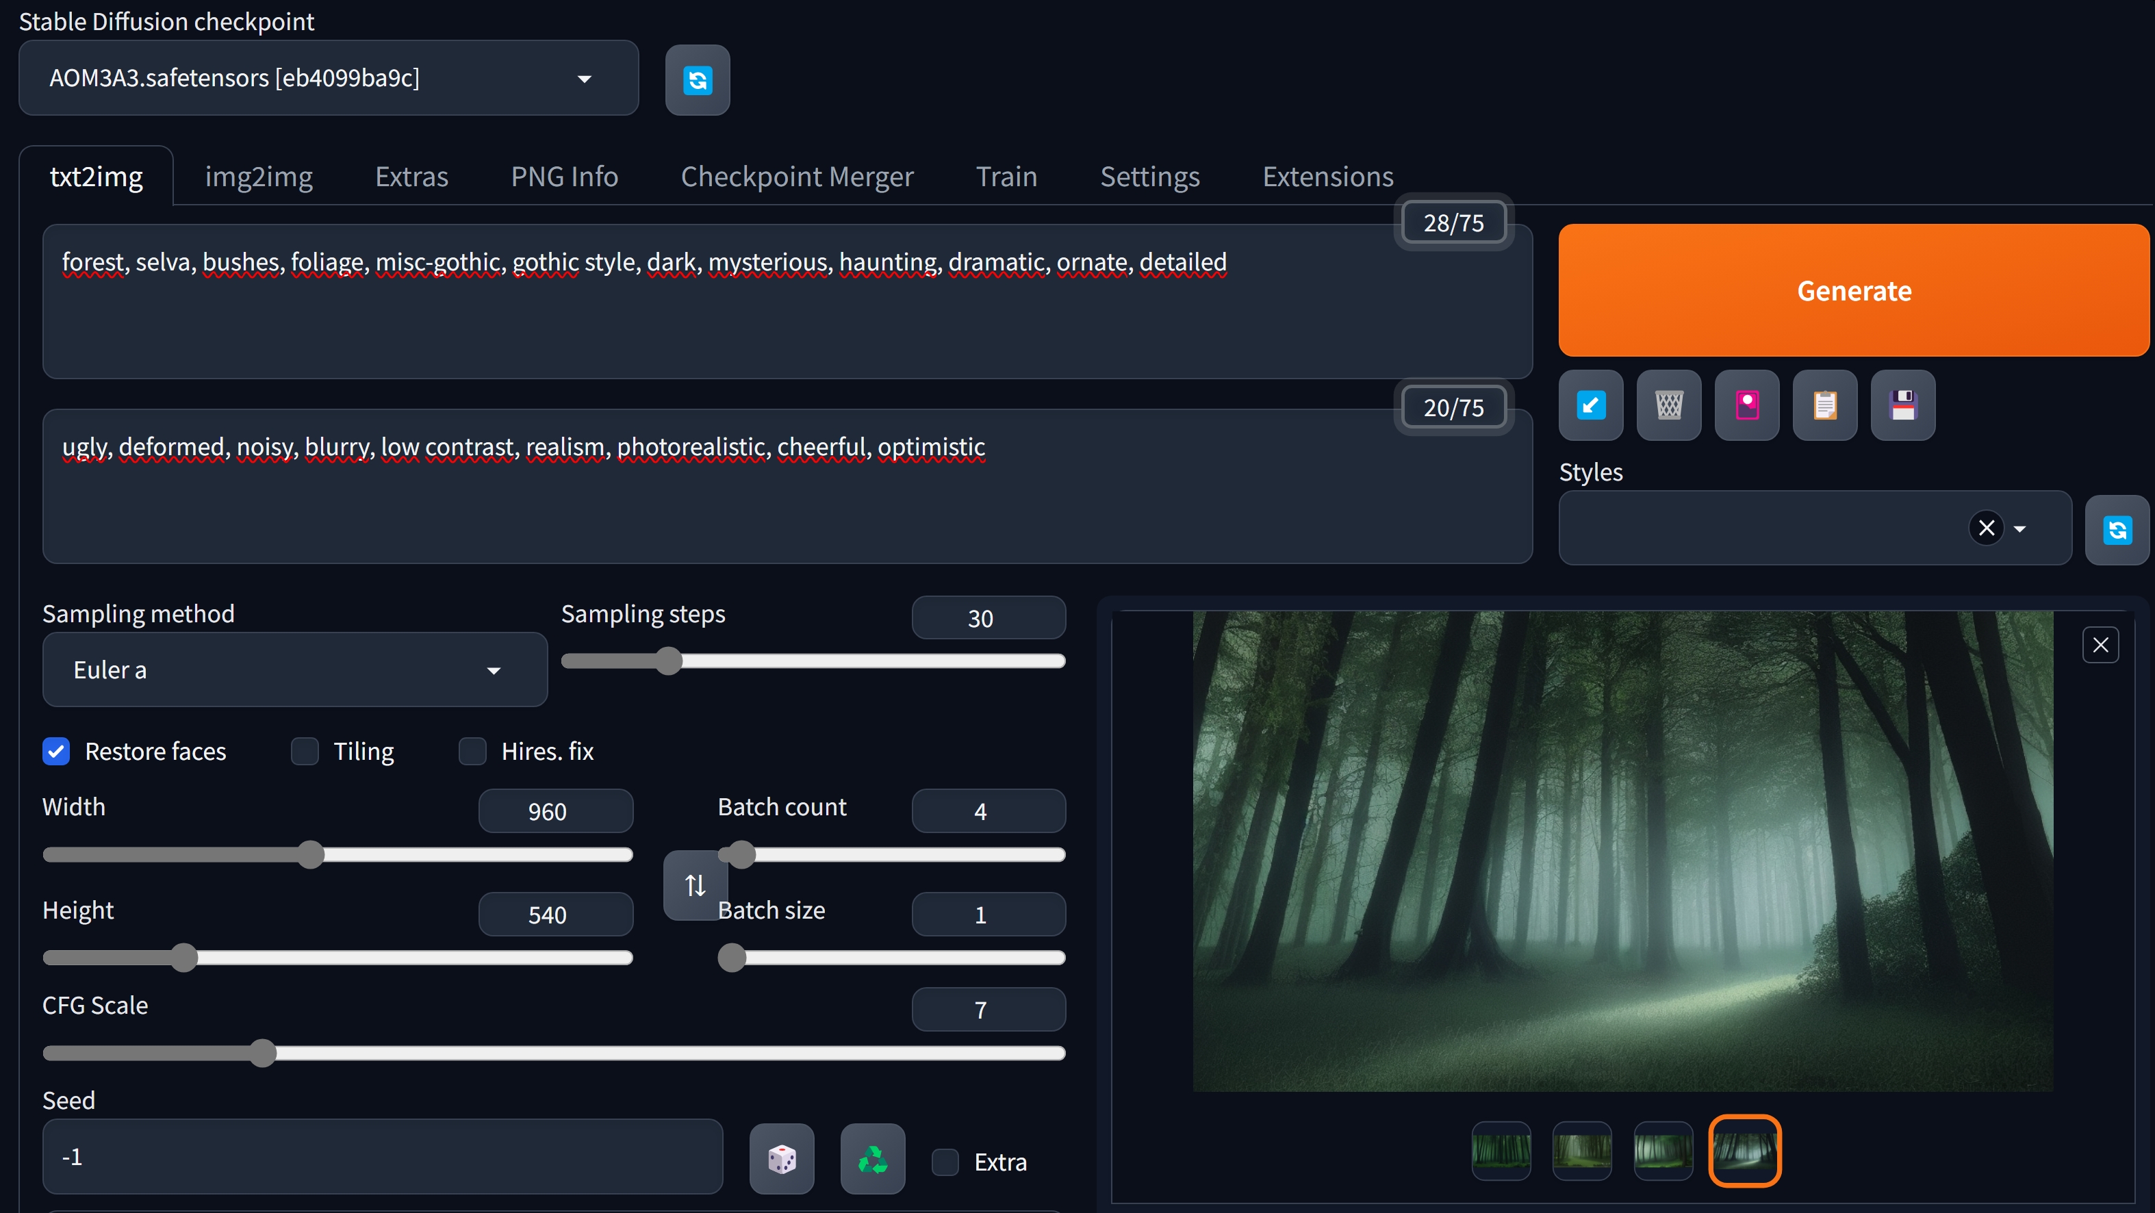Enable the Tiling checkbox

pos(305,751)
